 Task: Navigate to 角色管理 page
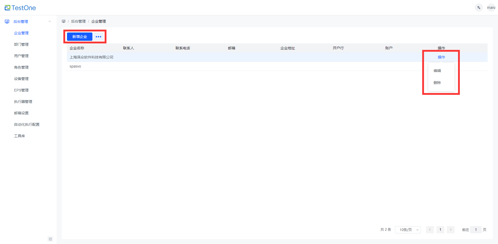point(21,67)
